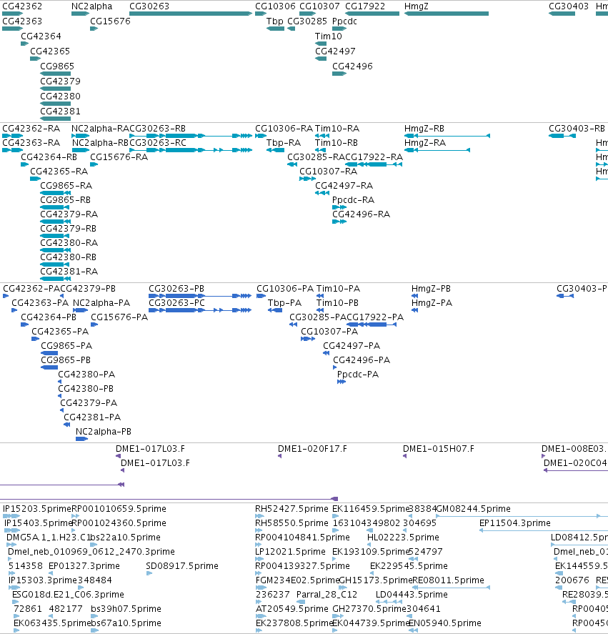Select DME1-020F17.F feature label
Image resolution: width=608 pixels, height=634 pixels.
click(312, 449)
